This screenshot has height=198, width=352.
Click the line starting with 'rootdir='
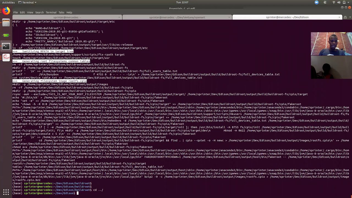coord(79,164)
